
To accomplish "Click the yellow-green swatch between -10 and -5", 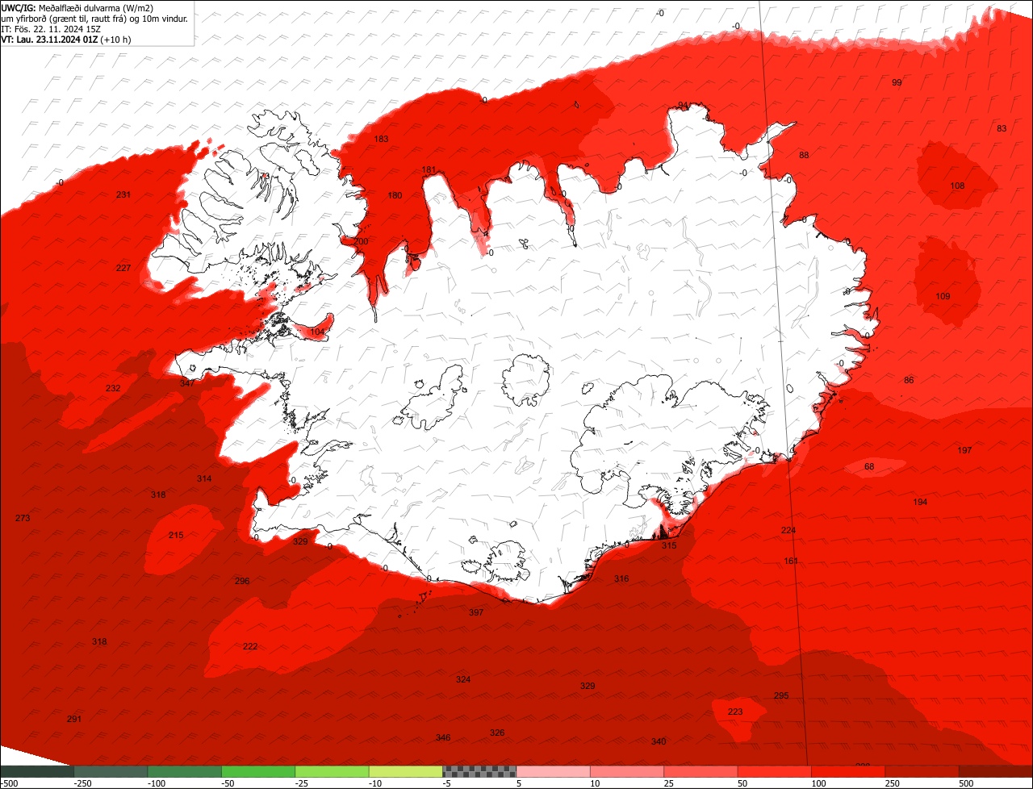I will [x=406, y=771].
